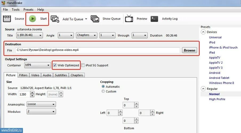Open the Add To Queue dropdown arrow
This screenshot has width=241, height=133.
[86, 19]
